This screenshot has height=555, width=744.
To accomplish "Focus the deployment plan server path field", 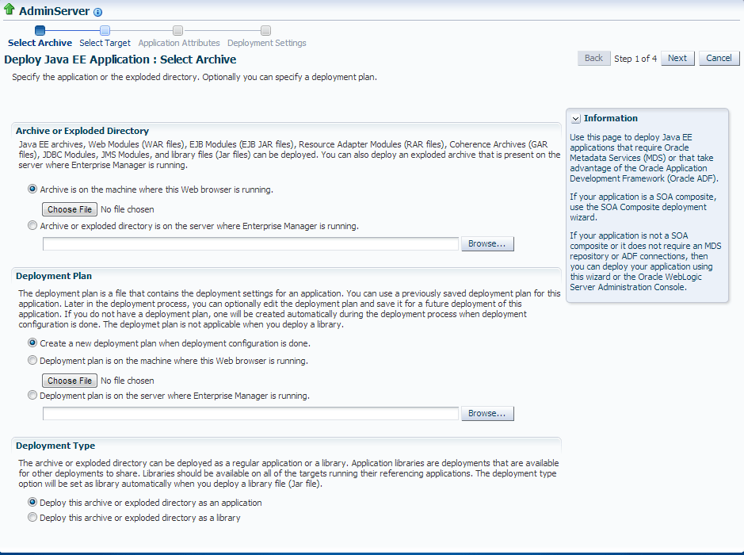I will (x=250, y=414).
